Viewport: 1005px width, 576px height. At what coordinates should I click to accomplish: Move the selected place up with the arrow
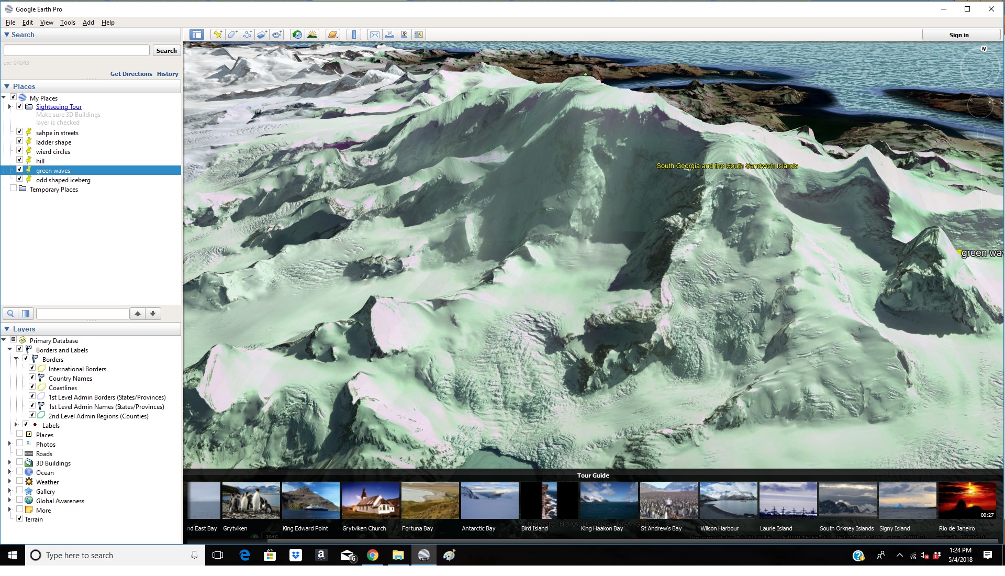click(138, 314)
